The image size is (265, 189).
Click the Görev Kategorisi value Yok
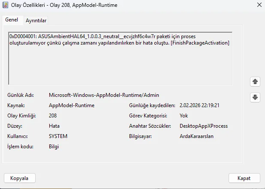184,116
